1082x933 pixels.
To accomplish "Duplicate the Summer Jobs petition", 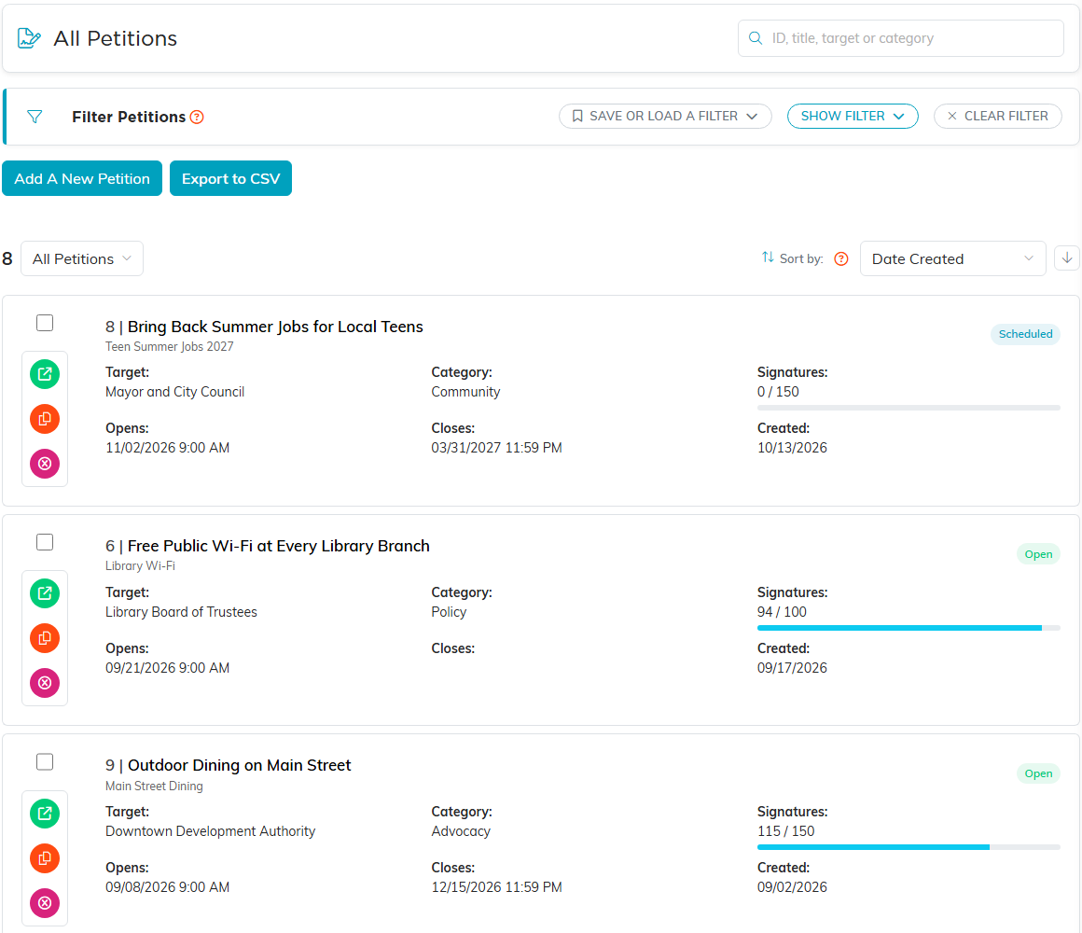I will click(45, 419).
